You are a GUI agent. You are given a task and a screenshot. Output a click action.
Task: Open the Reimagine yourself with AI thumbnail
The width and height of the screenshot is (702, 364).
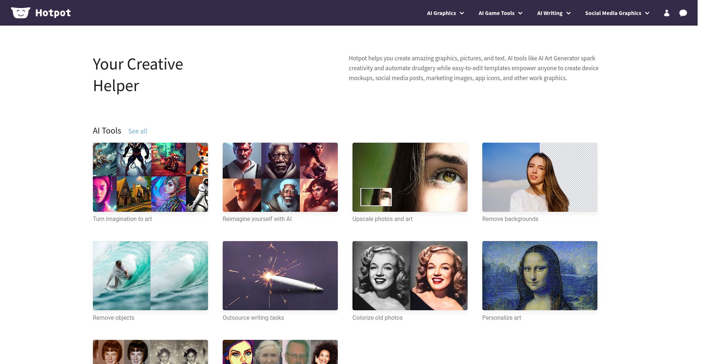[280, 177]
